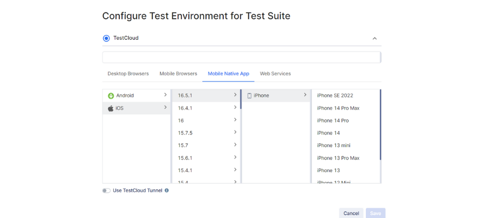Choose iOS version 16.4.1

point(206,108)
